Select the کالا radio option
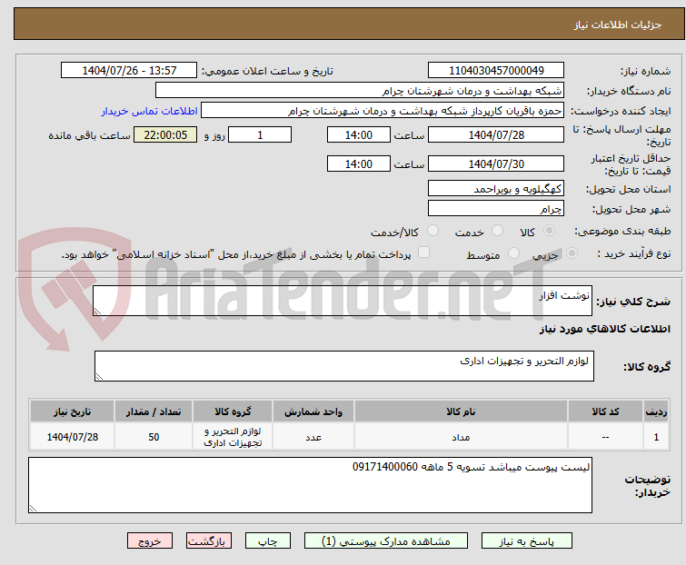 pos(549,231)
